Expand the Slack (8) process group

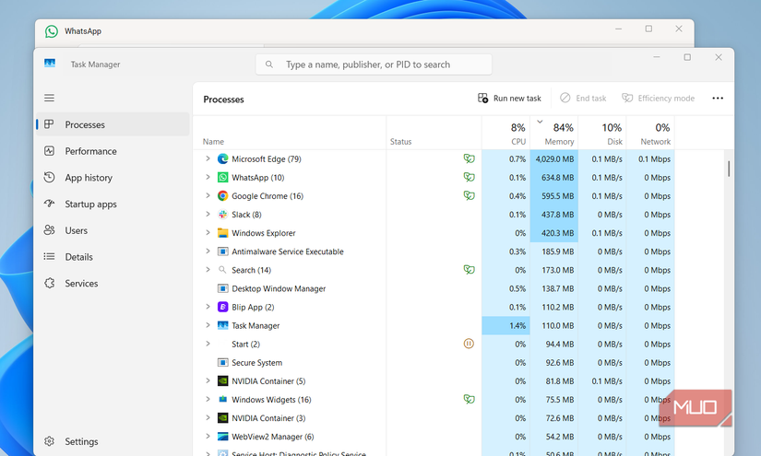pos(208,214)
